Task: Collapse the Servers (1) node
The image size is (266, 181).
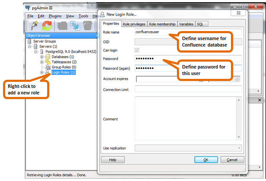Action: pos(30,47)
